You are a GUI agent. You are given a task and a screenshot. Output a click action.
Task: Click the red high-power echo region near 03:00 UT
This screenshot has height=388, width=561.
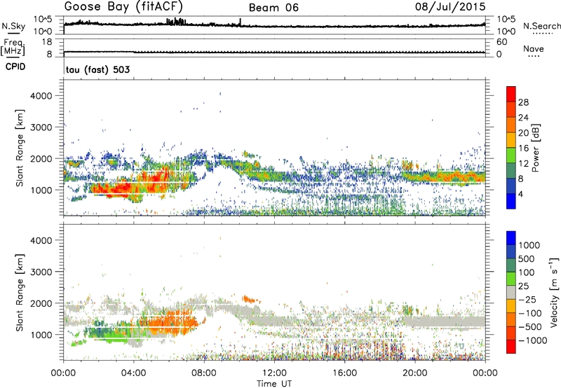coord(115,188)
